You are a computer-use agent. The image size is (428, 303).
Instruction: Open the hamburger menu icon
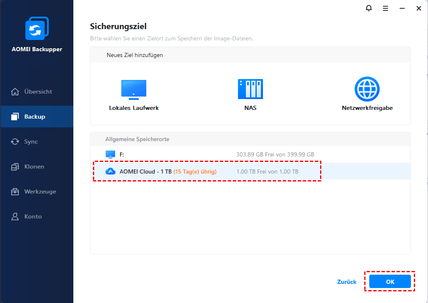click(385, 8)
